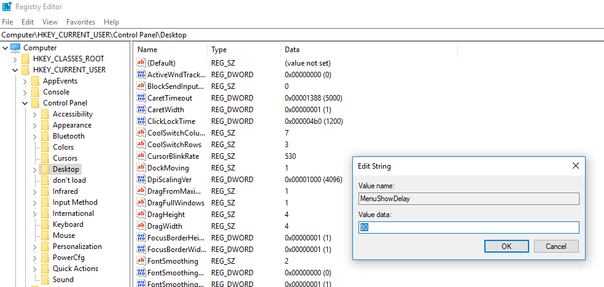Click the Accessibility folder icon
This screenshot has width=604, height=287.
pos(45,114)
